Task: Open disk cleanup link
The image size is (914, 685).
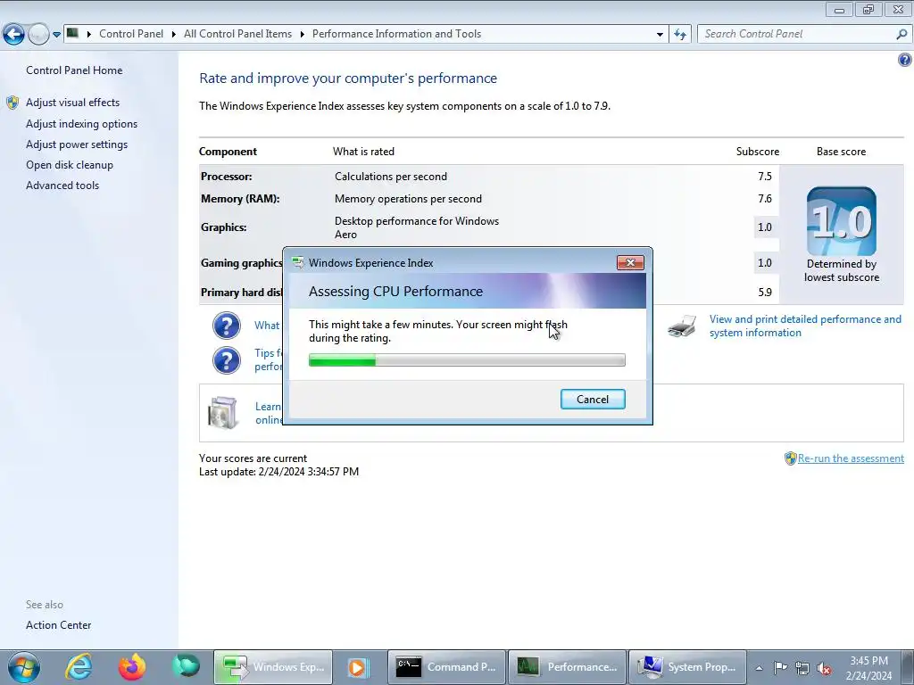Action: [70, 165]
